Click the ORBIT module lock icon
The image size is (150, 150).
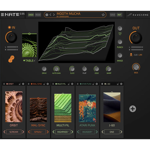tap(20, 84)
